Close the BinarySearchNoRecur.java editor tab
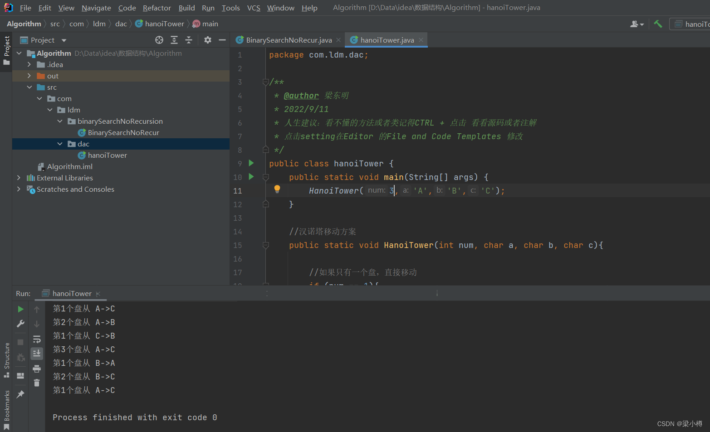This screenshot has height=432, width=710. coord(338,40)
